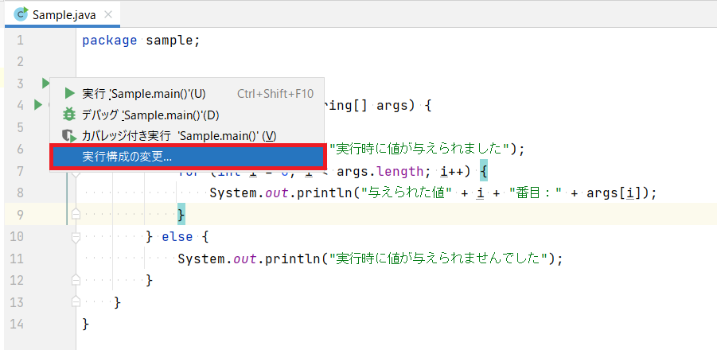The image size is (717, 350).
Task: Click 'println' on line 11
Action: 293,259
